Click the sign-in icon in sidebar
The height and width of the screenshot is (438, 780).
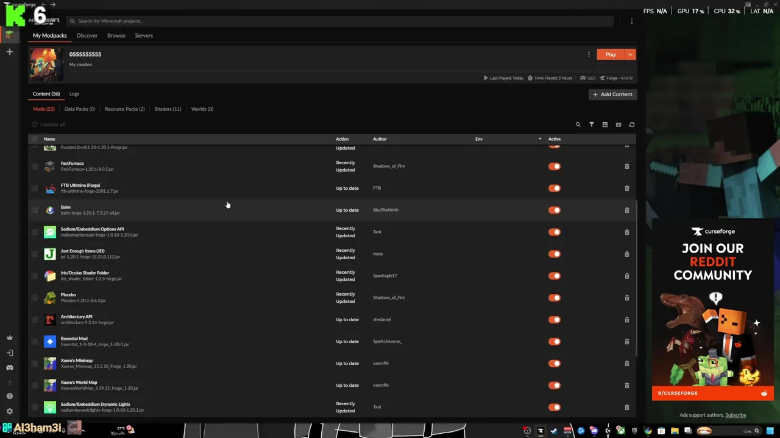pyautogui.click(x=9, y=353)
